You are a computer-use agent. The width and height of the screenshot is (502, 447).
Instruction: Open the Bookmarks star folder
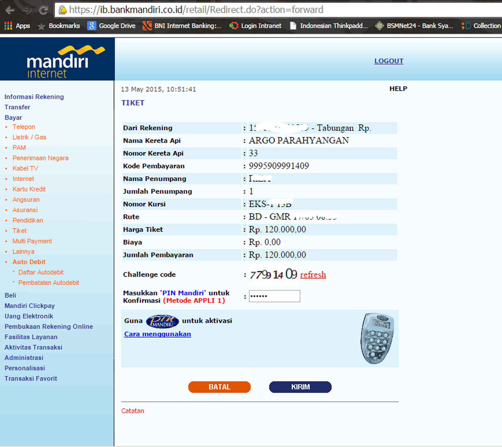click(x=59, y=26)
